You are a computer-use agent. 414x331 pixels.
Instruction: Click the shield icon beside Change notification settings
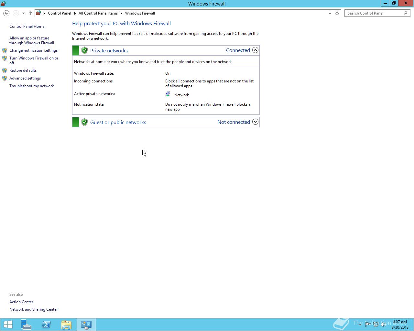(x=5, y=50)
